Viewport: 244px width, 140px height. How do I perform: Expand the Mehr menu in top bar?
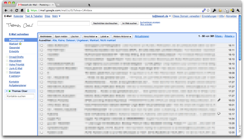click(x=56, y=16)
